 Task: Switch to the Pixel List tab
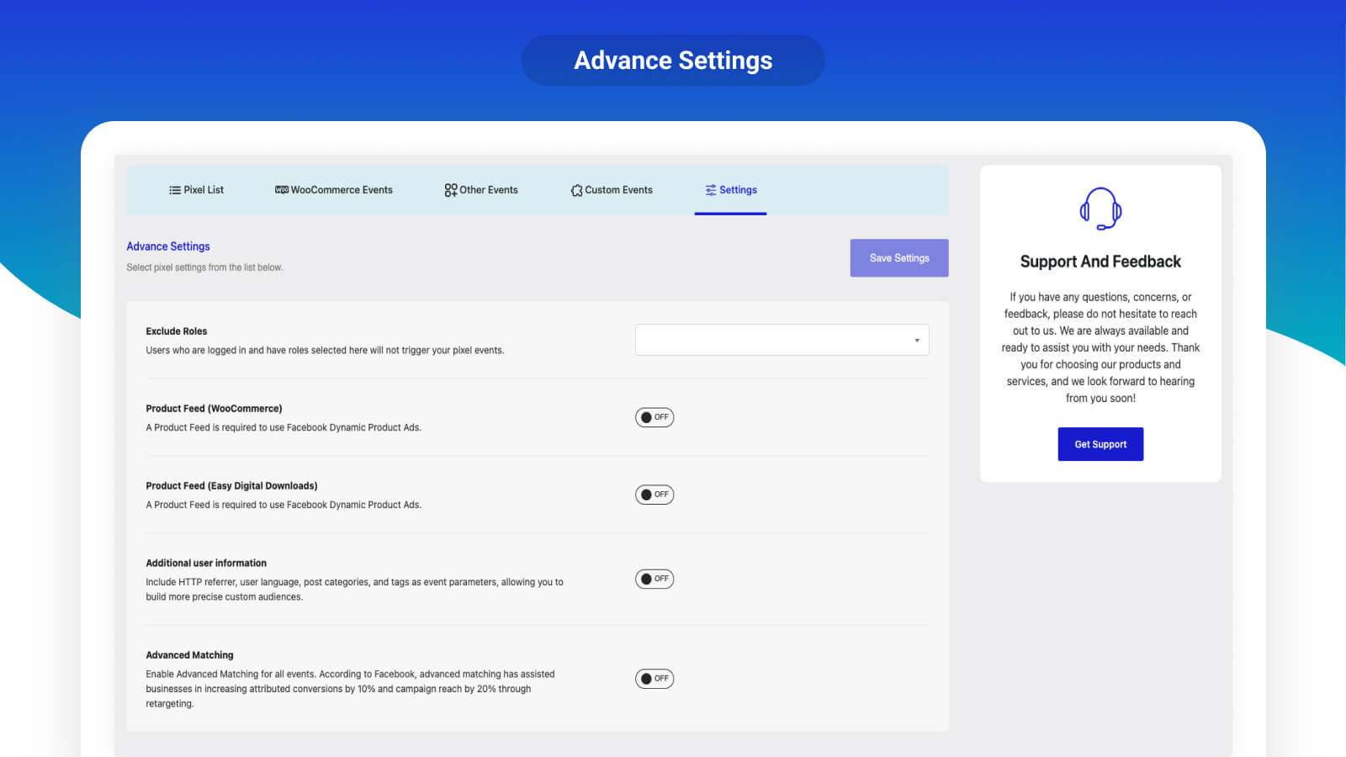point(196,190)
